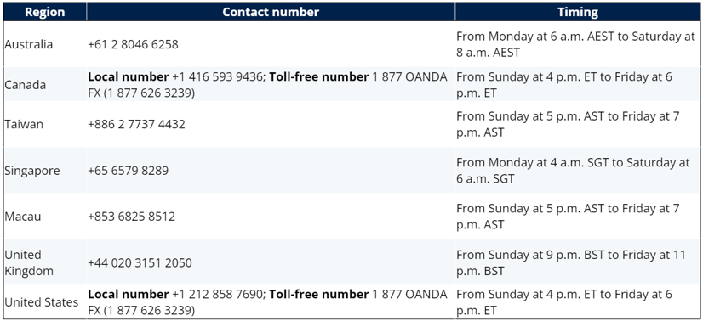Viewport: 703px width, 321px height.
Task: Click the Region column header
Action: pyautogui.click(x=45, y=12)
